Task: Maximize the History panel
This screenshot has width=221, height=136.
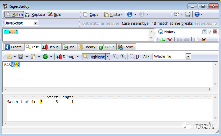Action: pyautogui.click(x=204, y=32)
